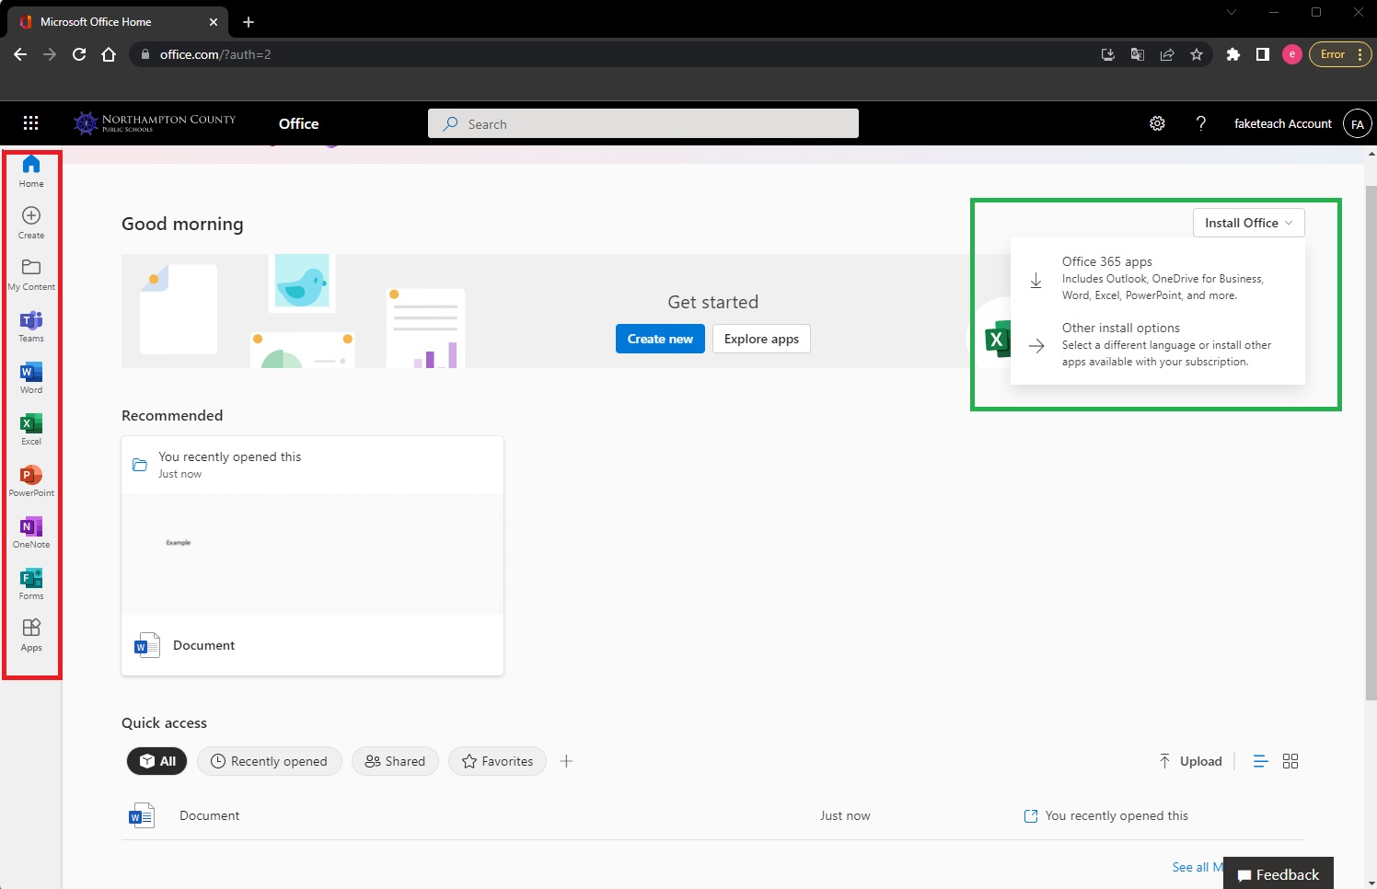Click 'You recently opened this' in list row
1377x889 pixels.
pyautogui.click(x=1117, y=815)
